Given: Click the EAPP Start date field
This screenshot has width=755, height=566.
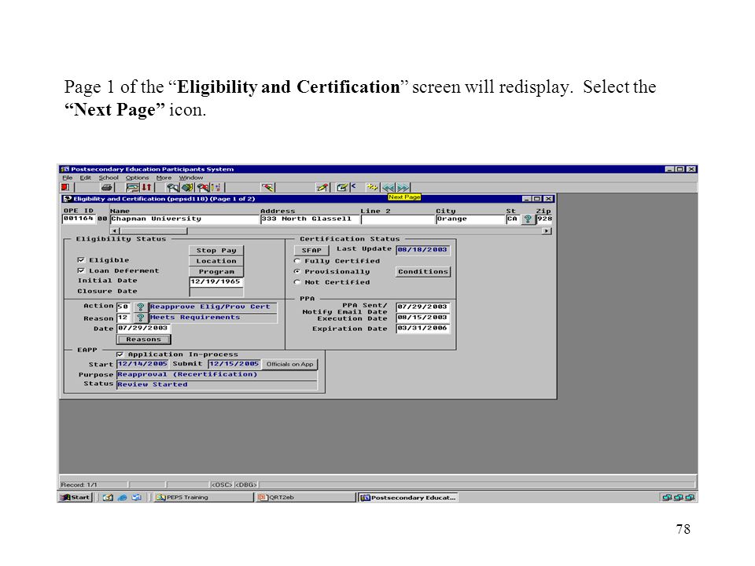Looking at the screenshot, I should [142, 364].
